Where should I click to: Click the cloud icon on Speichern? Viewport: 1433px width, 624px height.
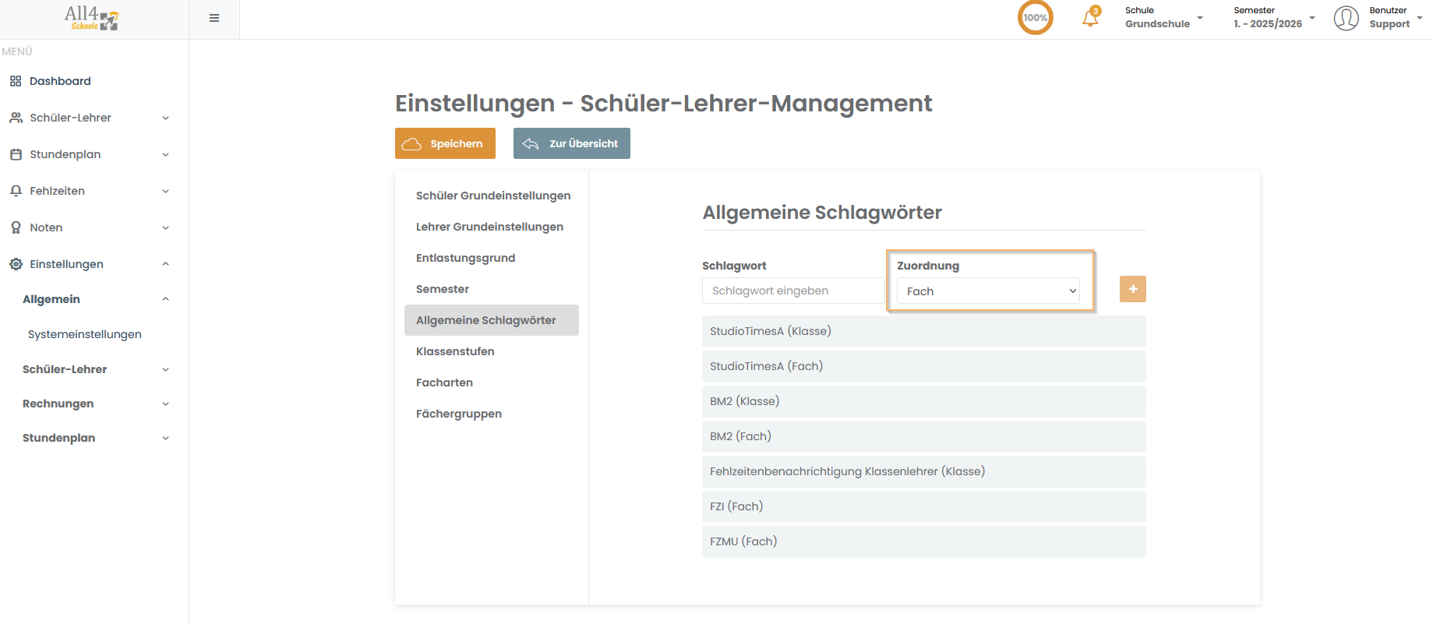coord(411,144)
